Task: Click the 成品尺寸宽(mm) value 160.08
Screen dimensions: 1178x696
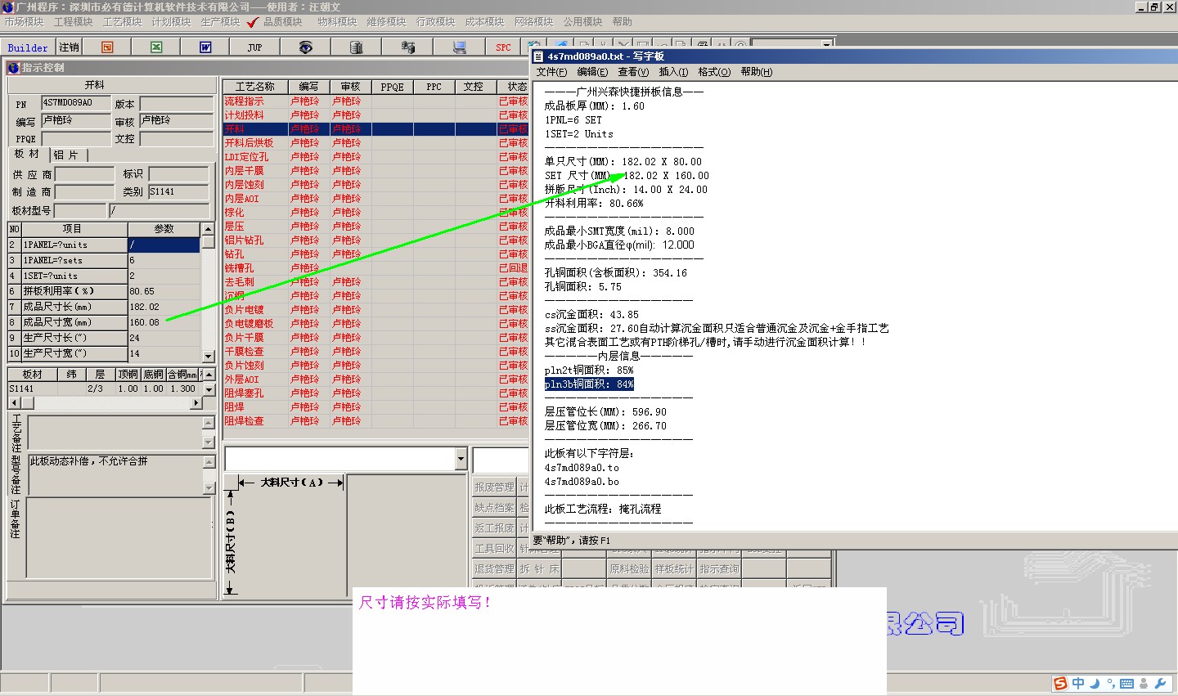Action: click(164, 322)
